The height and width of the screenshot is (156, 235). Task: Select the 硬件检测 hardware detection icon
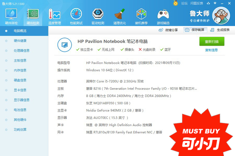click(33, 17)
